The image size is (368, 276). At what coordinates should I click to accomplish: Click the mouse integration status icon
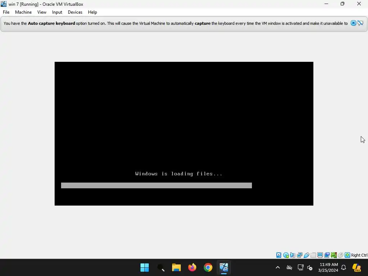click(341, 255)
